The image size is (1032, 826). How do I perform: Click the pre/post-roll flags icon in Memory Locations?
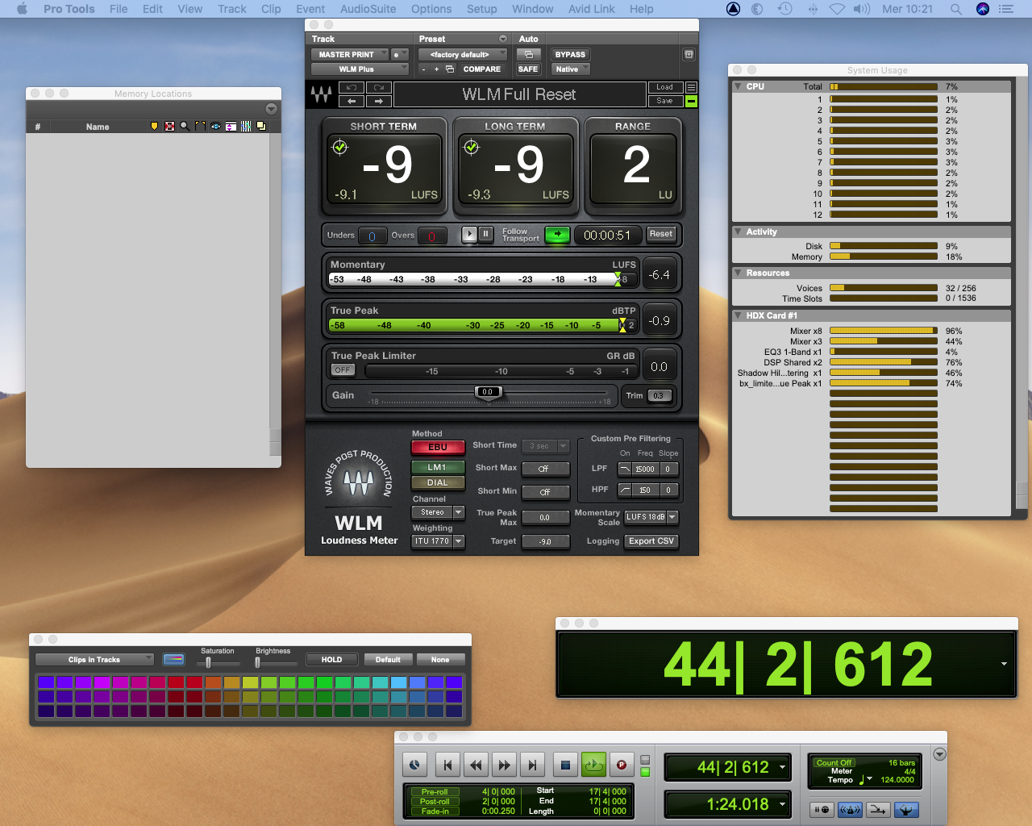click(x=200, y=127)
